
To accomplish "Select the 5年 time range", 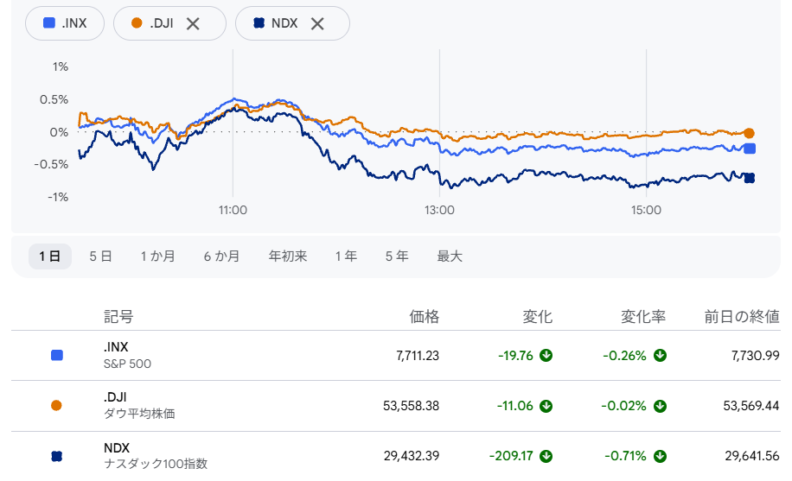I will coord(397,256).
